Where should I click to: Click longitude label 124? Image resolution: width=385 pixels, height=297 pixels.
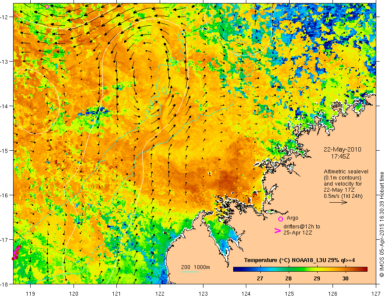tap(246, 294)
